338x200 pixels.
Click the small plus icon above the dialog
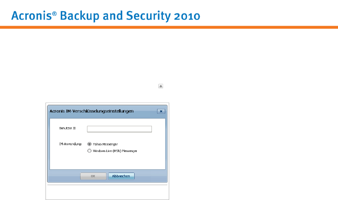tap(161, 86)
